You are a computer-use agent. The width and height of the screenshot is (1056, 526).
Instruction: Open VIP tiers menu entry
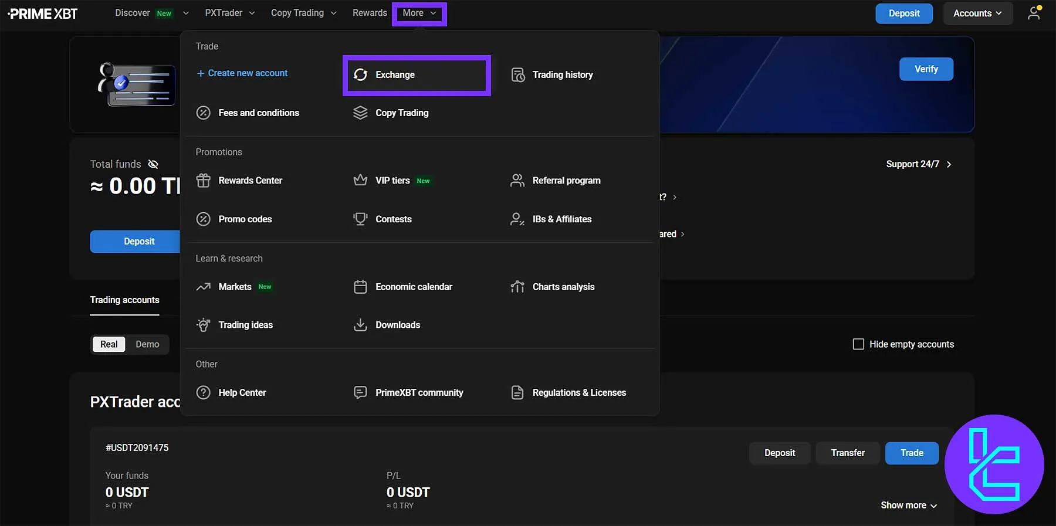click(x=392, y=180)
